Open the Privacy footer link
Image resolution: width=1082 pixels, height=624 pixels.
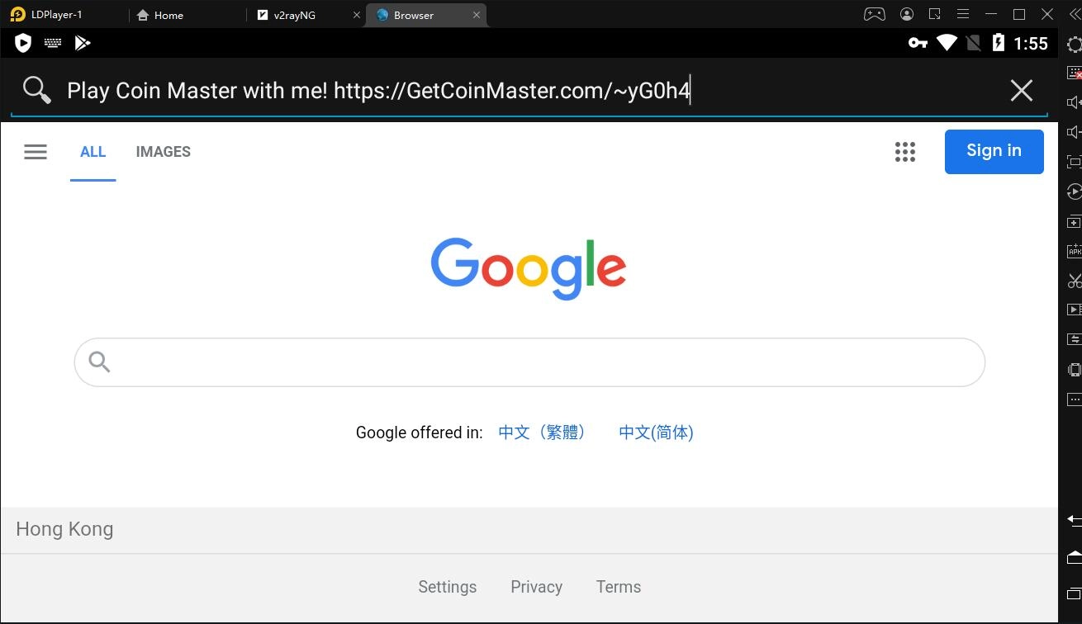click(x=536, y=587)
